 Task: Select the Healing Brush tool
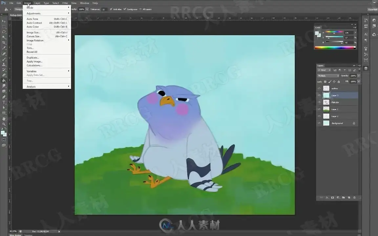[x=4, y=54]
